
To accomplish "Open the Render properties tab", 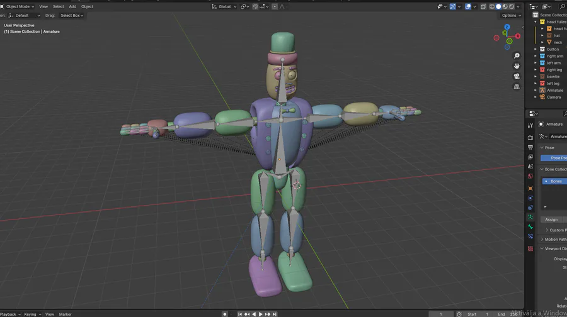I will [530, 138].
